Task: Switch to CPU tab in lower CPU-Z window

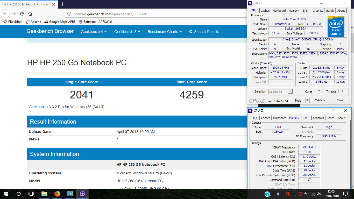Action: tap(254, 118)
